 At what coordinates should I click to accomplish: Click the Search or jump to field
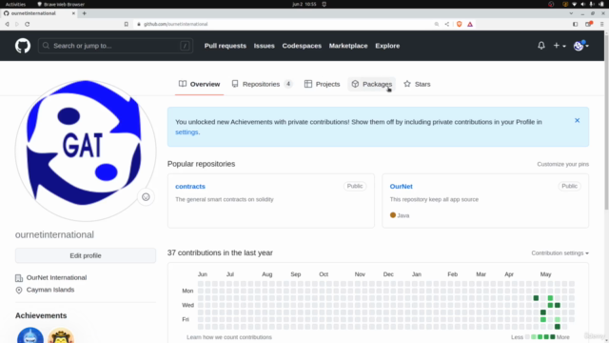pos(115,46)
